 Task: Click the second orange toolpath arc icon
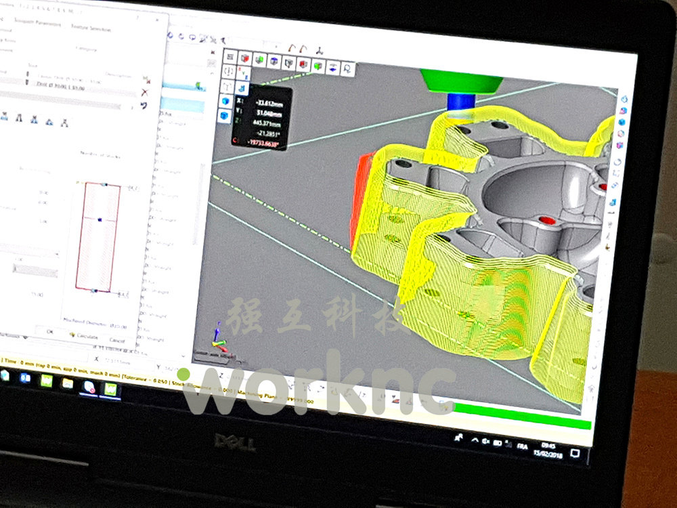(x=303, y=49)
